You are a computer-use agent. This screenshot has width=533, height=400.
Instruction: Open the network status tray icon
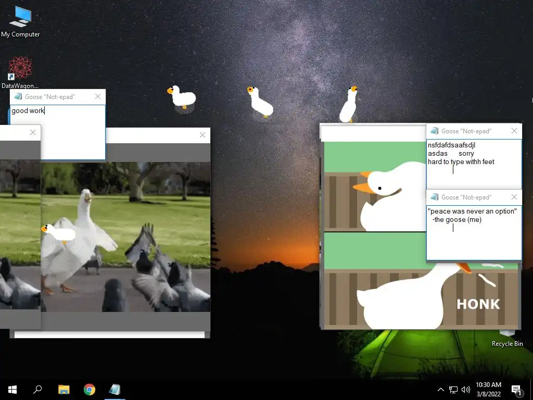(x=453, y=390)
